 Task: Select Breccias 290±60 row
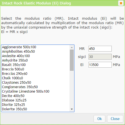click(x=36, y=74)
